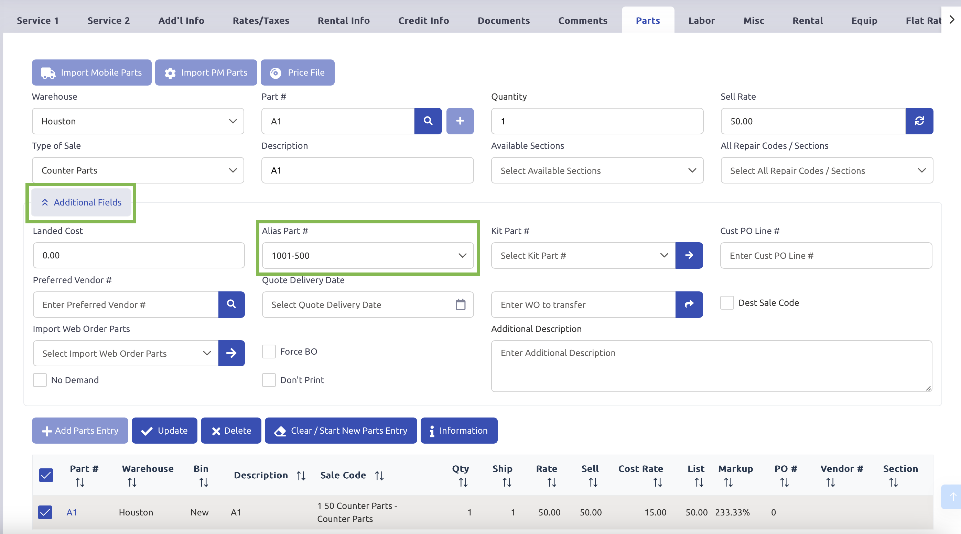Screen dimensions: 961x534
Task: Switch to the Labor tab
Action: point(701,21)
